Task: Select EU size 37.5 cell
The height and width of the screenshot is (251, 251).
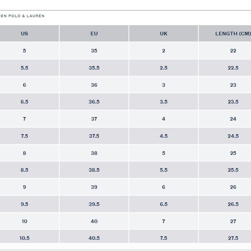Action: pos(94,136)
